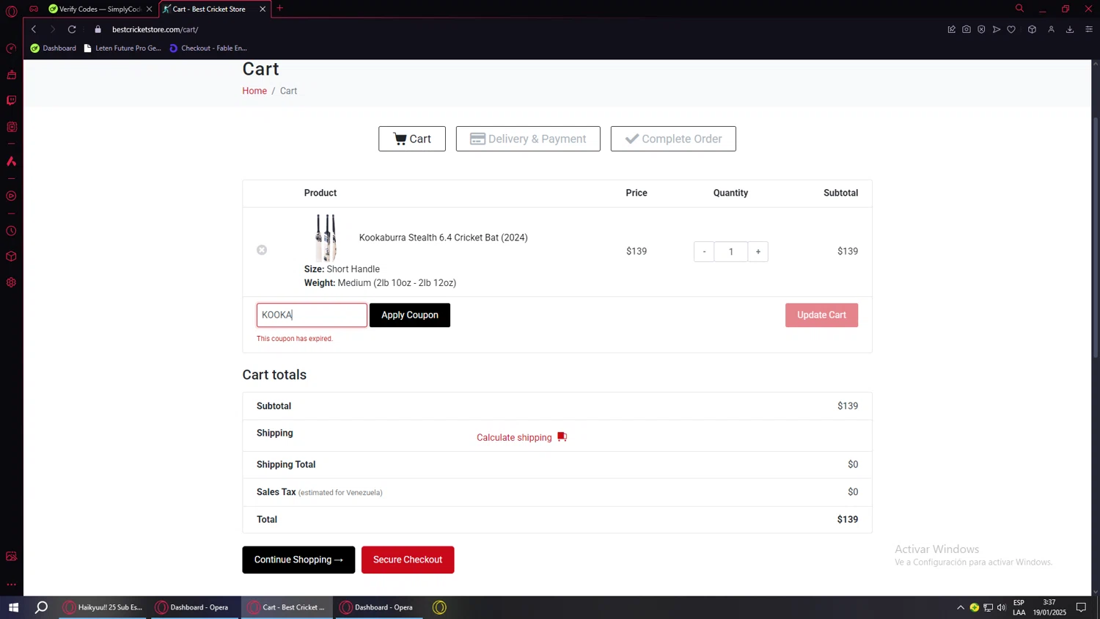Open Windows notification center

(x=1081, y=607)
